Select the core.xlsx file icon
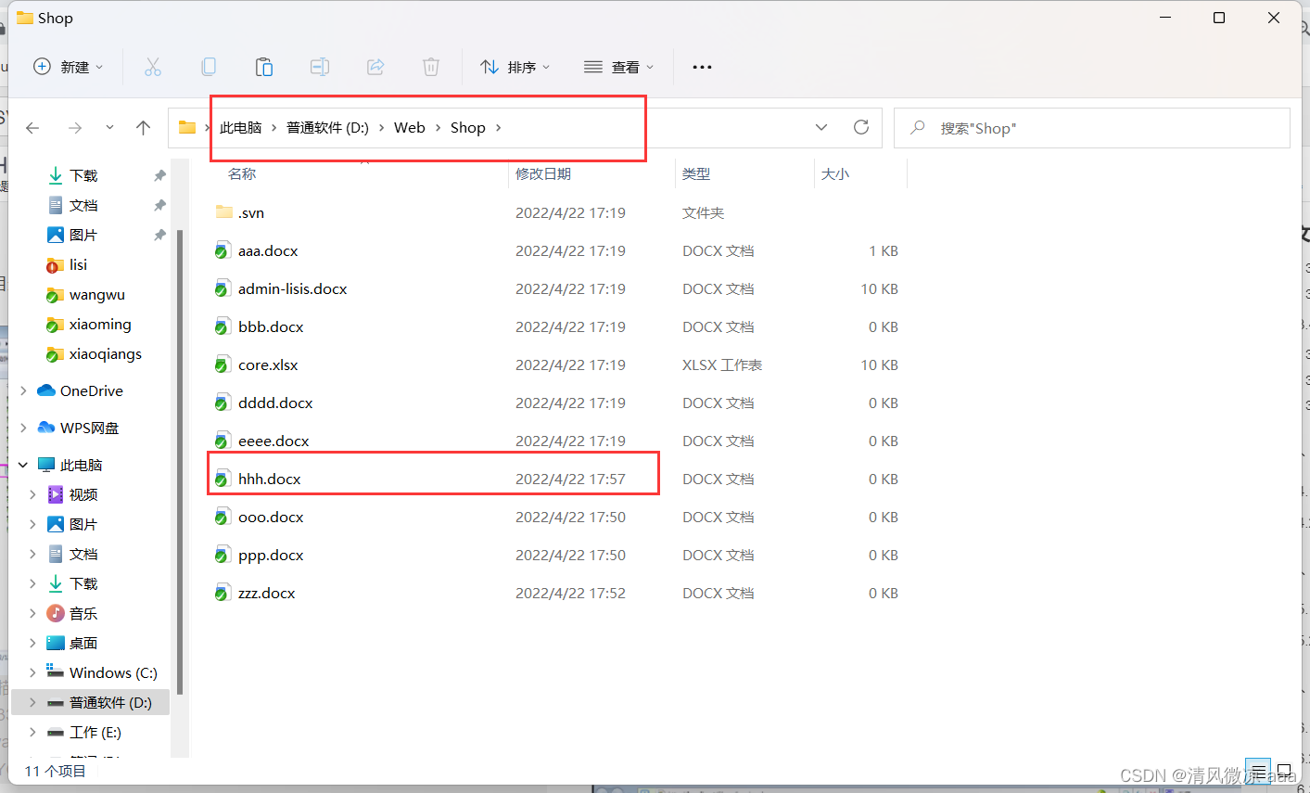Viewport: 1310px width, 793px height. click(223, 365)
